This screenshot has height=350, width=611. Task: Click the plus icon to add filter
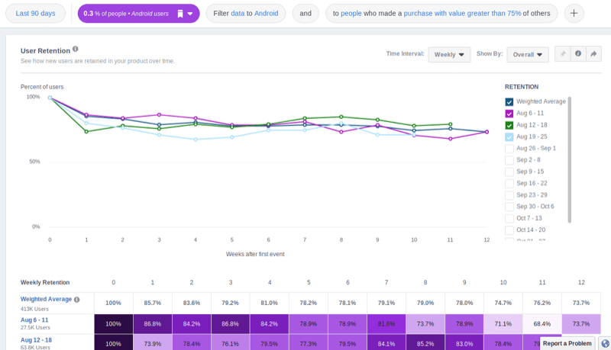[574, 14]
